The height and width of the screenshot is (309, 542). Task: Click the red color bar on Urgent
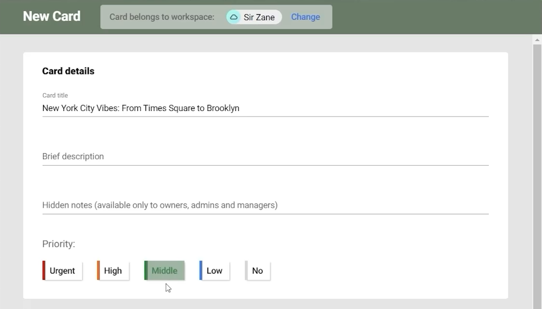click(x=44, y=271)
